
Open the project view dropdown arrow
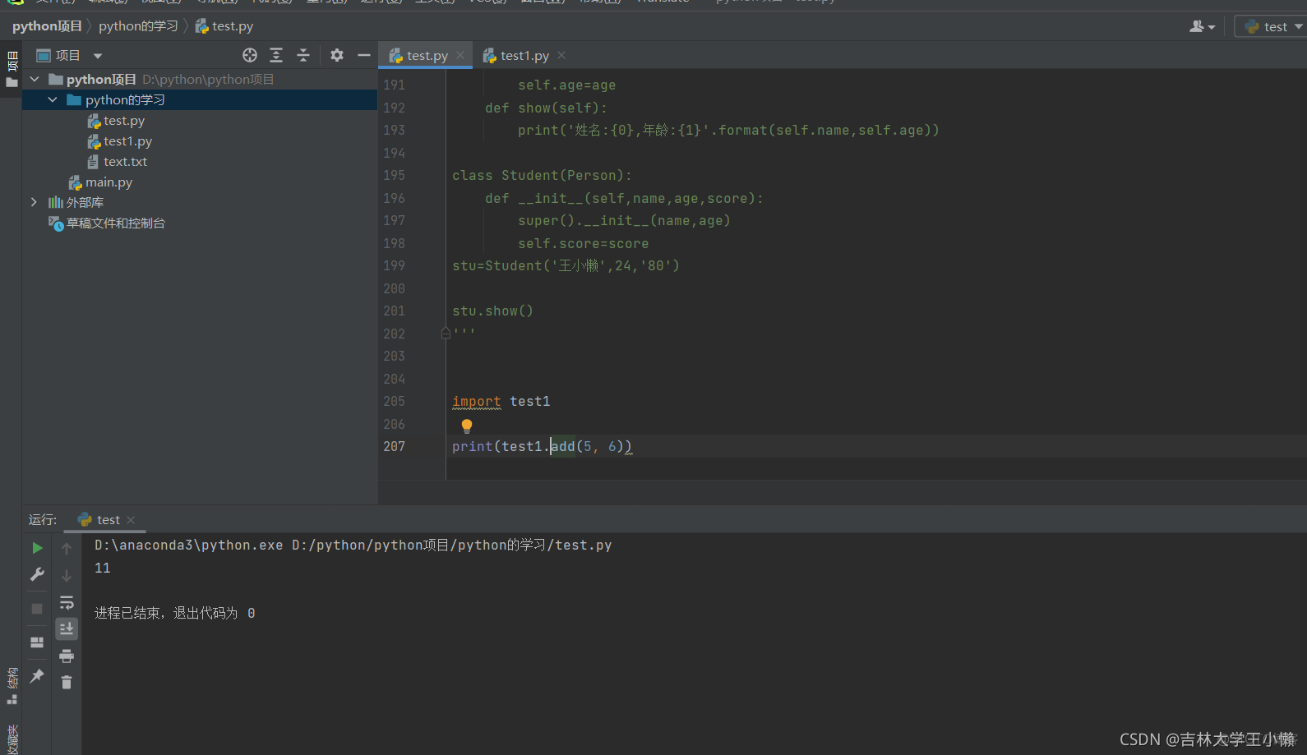(98, 56)
